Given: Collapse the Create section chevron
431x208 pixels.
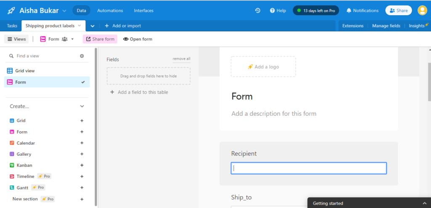Looking at the screenshot, I should pos(82,106).
